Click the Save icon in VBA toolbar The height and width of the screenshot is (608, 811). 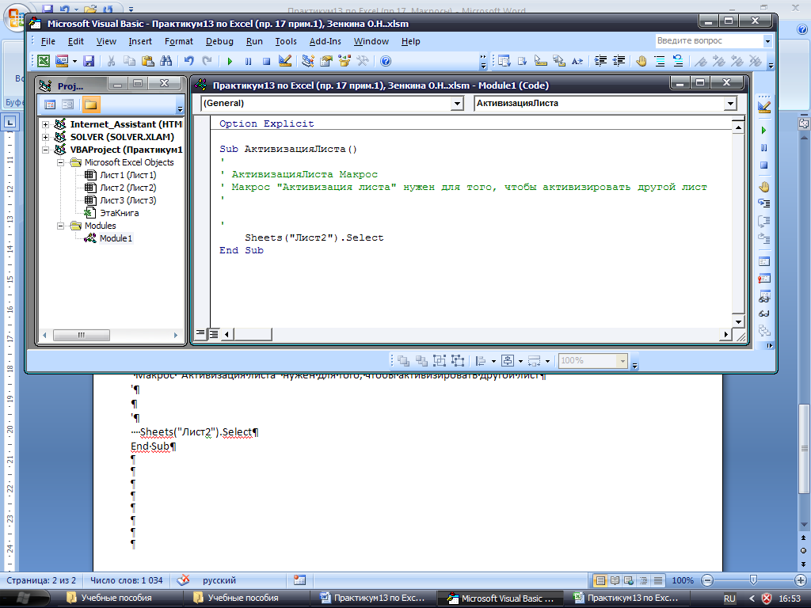pyautogui.click(x=89, y=61)
